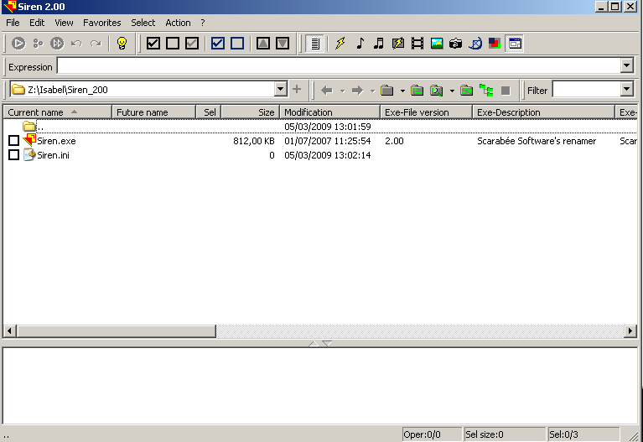Click the black checked-box select all icon
643x442 pixels.
(x=153, y=43)
